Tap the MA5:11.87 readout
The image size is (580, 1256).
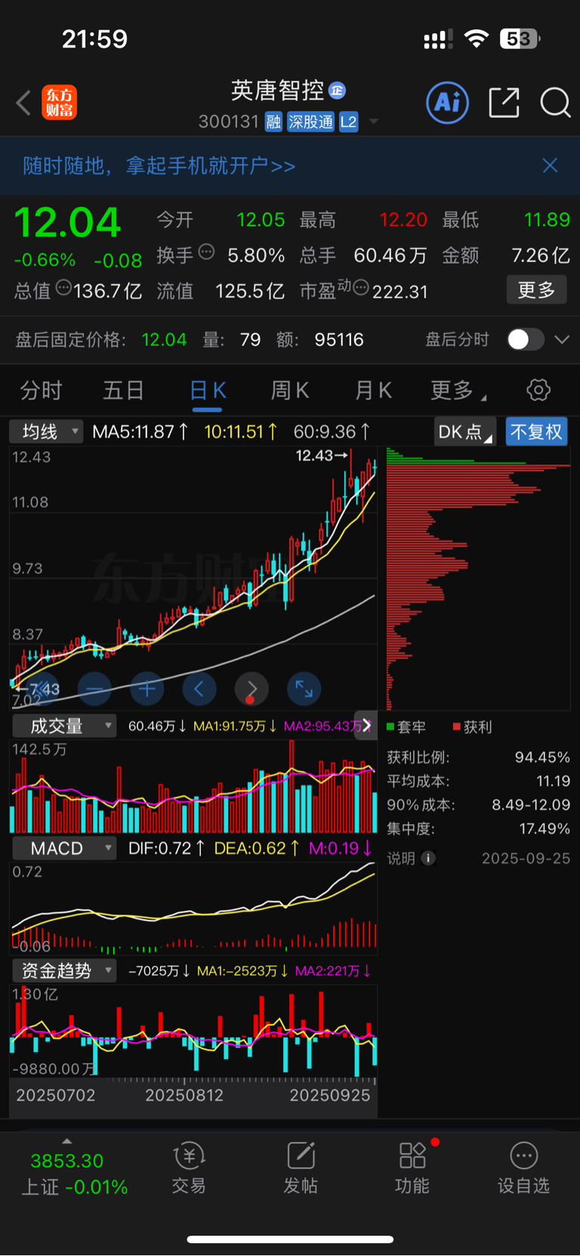[140, 432]
